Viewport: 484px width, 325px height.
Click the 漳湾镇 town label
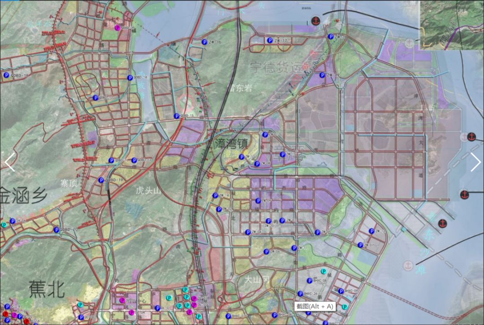click(x=231, y=144)
